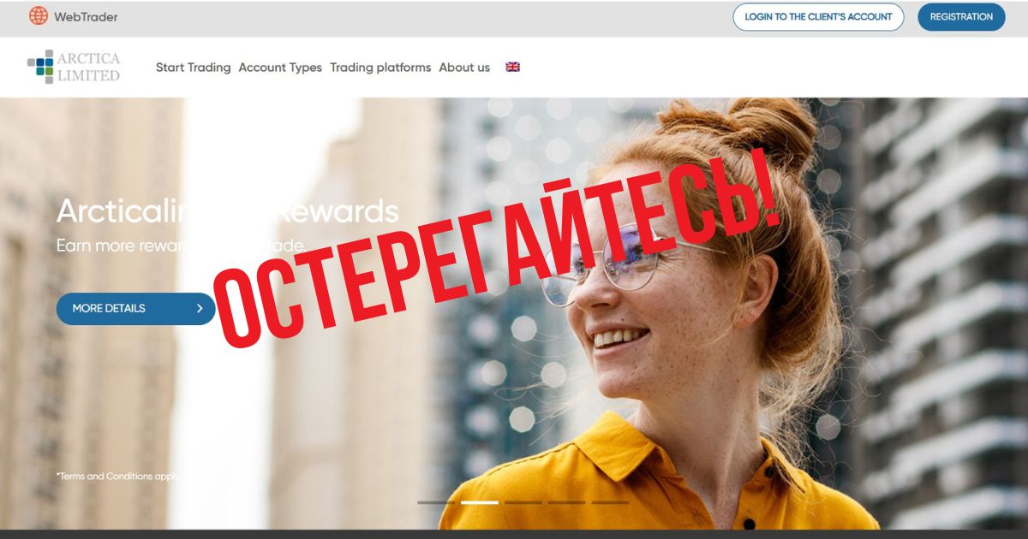Screen dimensions: 1028x539
Task: Click the Arcticalimited Rewards banner heading
Action: tap(227, 211)
